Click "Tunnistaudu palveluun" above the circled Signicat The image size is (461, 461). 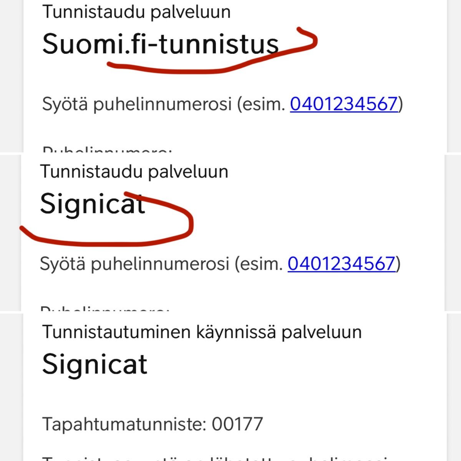(x=134, y=171)
